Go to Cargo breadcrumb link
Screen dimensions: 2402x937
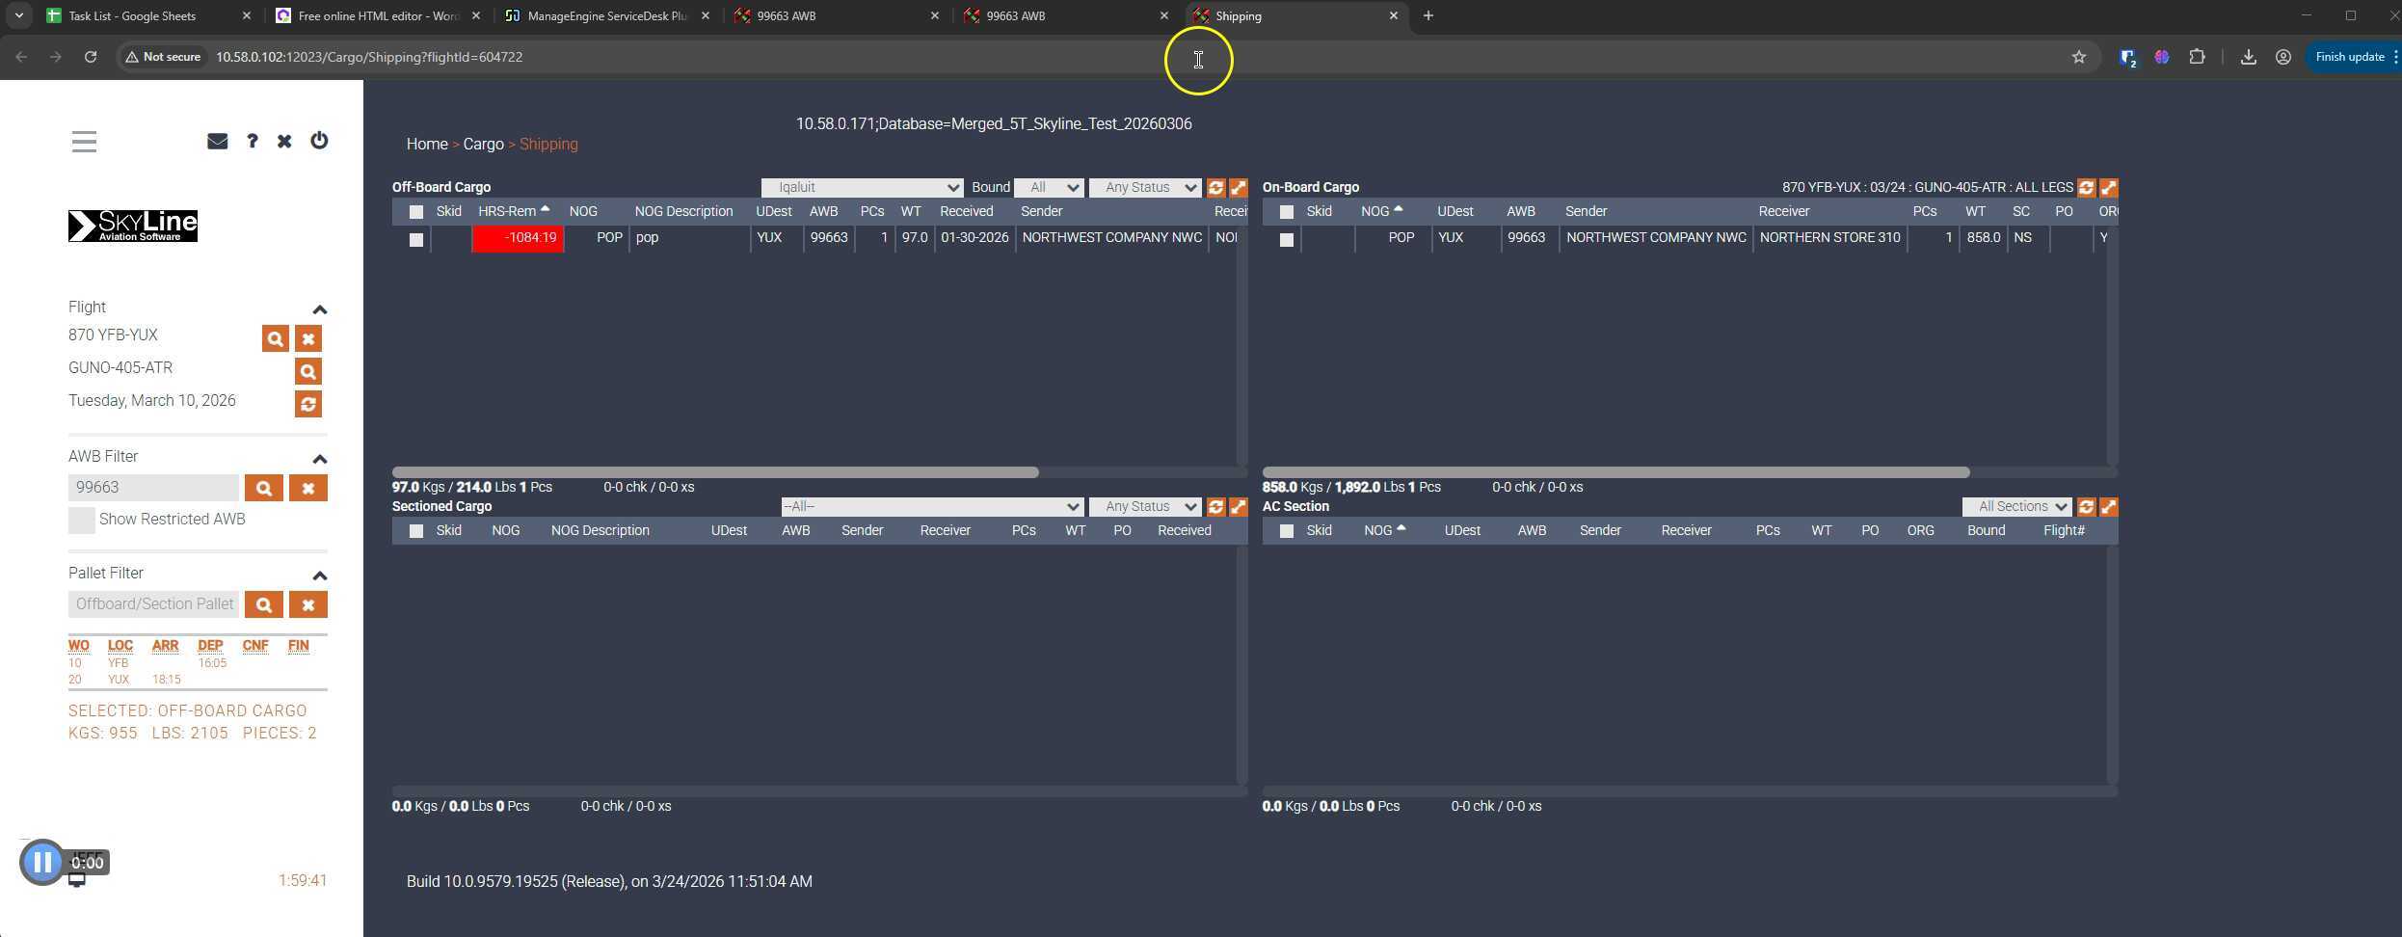(483, 145)
